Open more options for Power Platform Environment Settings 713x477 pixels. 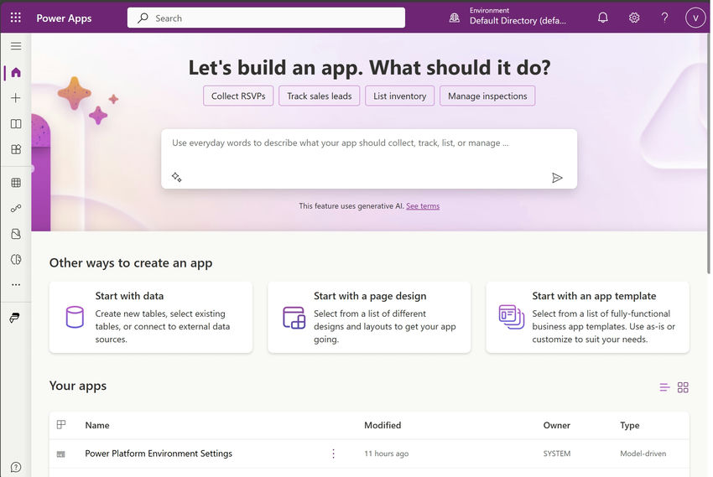333,454
